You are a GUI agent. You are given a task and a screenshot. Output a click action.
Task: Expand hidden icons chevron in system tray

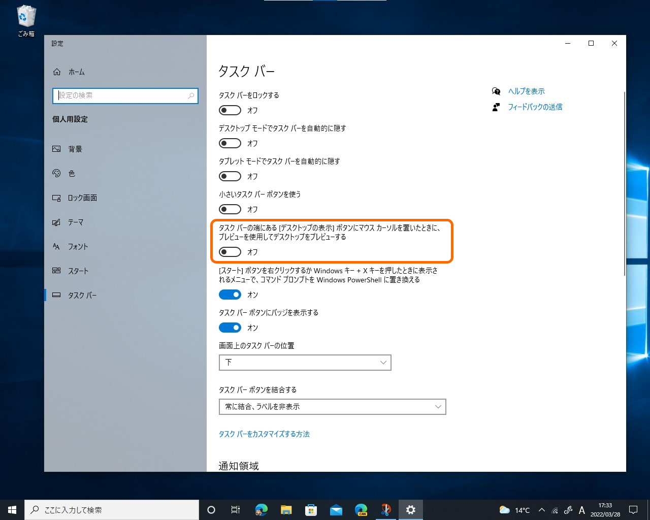tap(542, 509)
